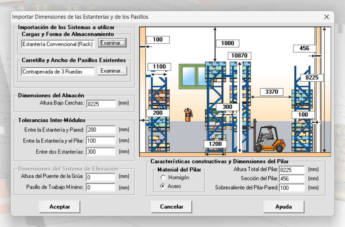The image size is (345, 227).
Task: Select the Hormigón pillar material option
Action: click(x=163, y=178)
